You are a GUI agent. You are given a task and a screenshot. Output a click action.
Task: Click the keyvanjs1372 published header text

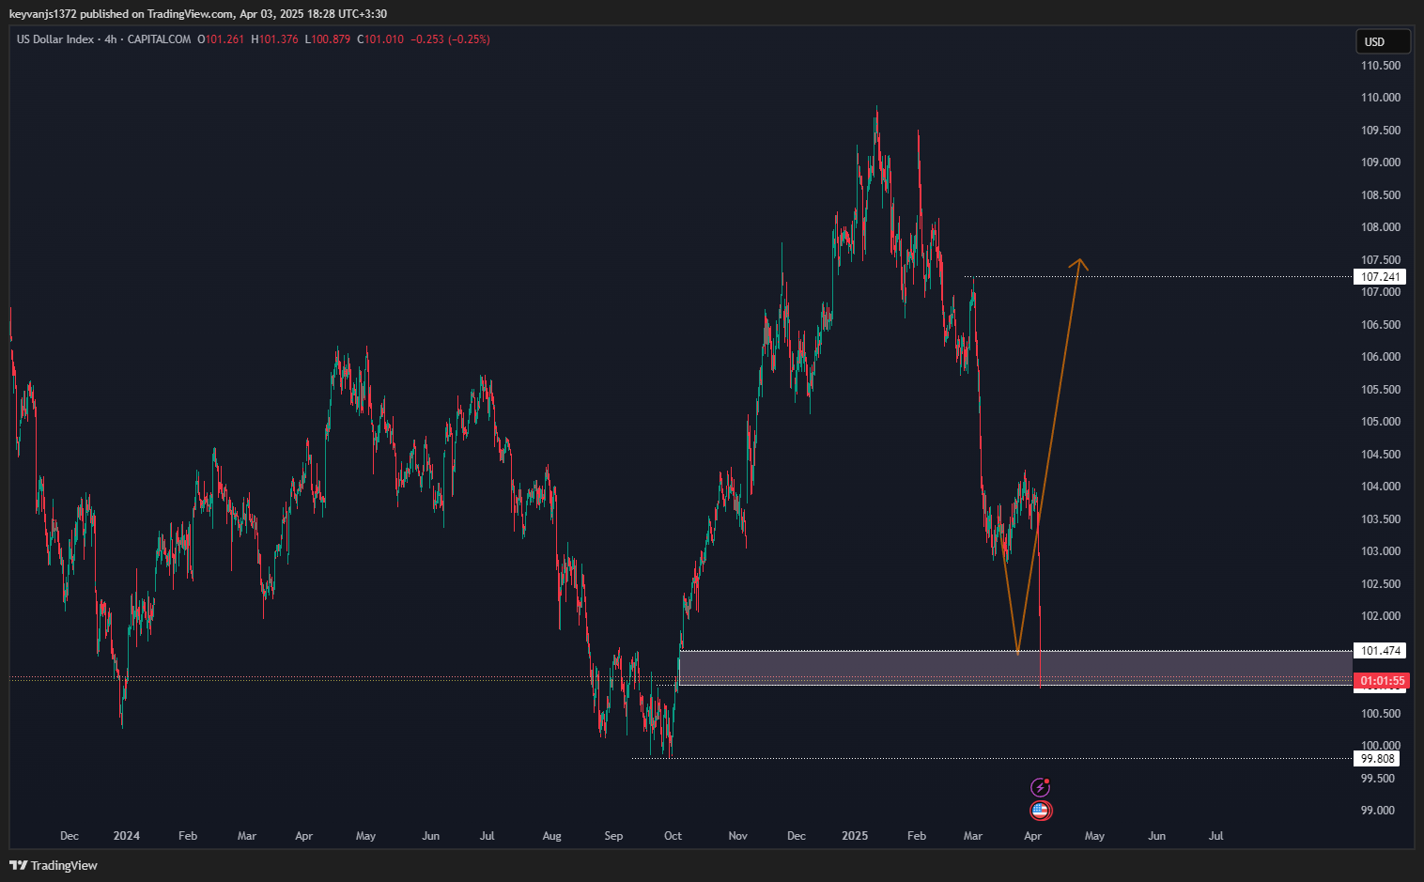pyautogui.click(x=197, y=14)
